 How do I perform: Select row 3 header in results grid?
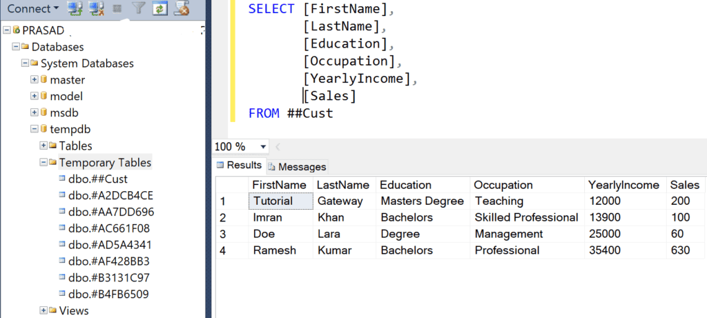pos(224,234)
